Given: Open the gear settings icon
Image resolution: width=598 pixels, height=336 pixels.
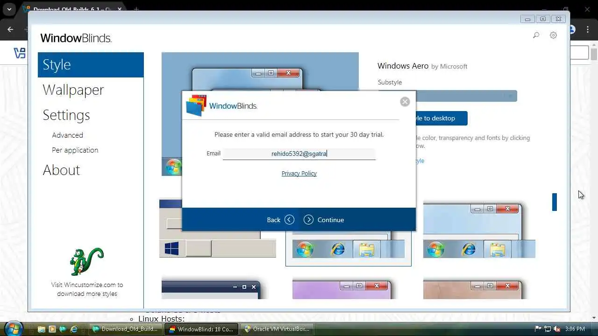Looking at the screenshot, I should coord(553,35).
